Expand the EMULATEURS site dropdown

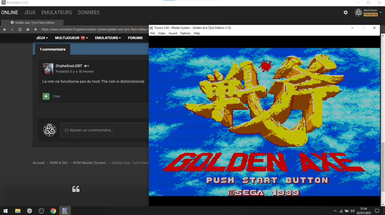(x=108, y=38)
